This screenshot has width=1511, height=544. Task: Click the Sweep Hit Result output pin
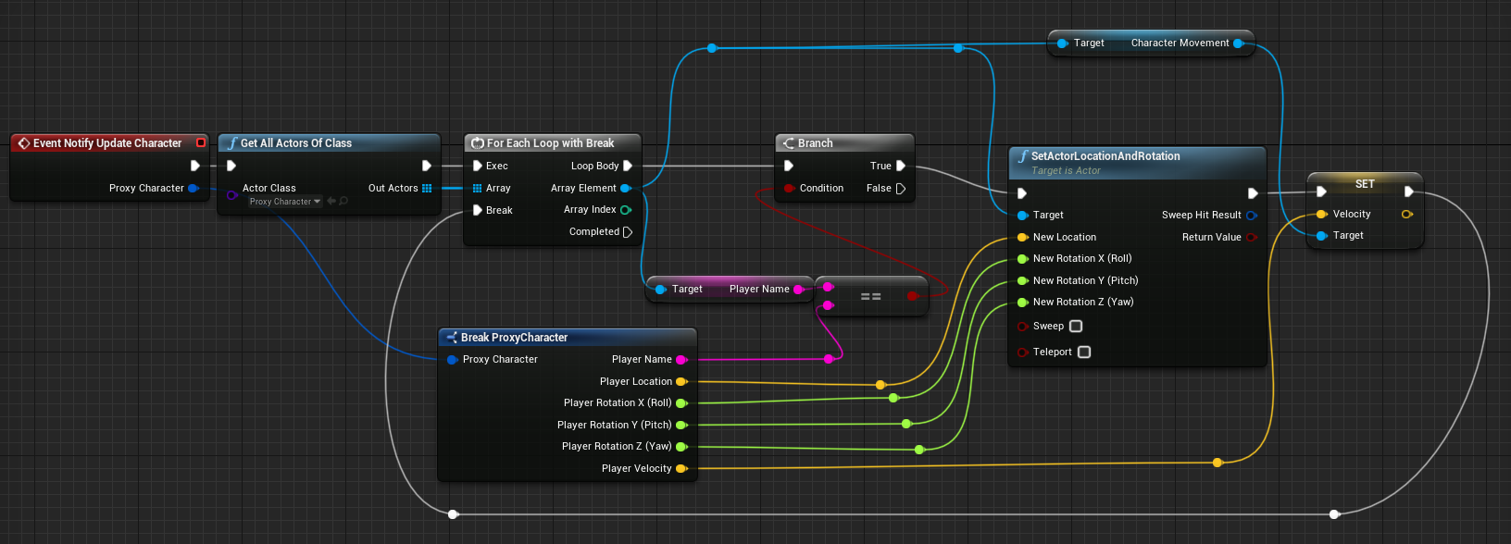(x=1252, y=215)
